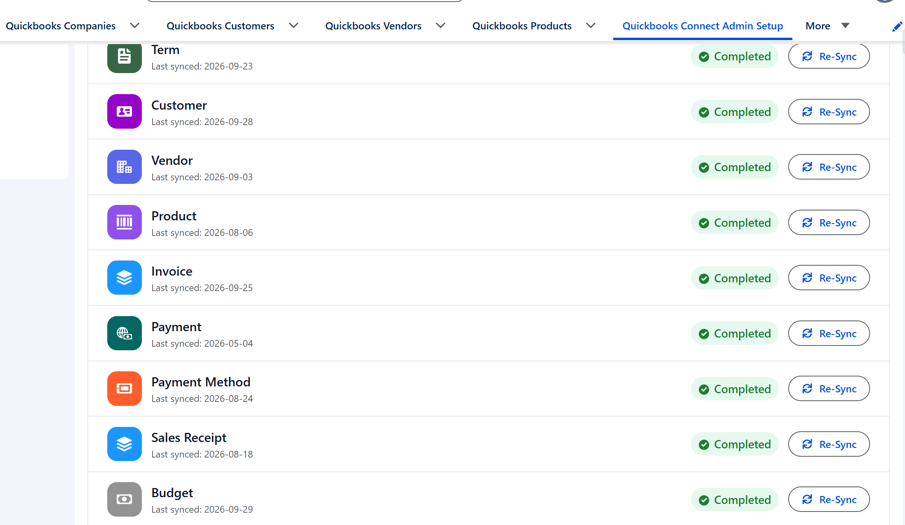
Task: Open the Quickbooks Customers tab
Action: click(220, 26)
